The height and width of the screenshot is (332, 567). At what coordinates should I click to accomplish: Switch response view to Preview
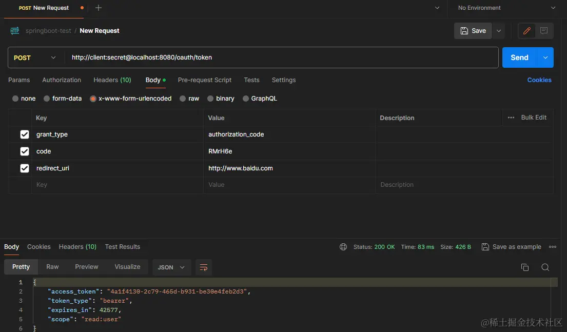point(86,266)
